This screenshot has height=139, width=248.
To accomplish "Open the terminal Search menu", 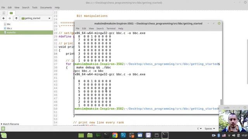I will (x=100, y=29).
